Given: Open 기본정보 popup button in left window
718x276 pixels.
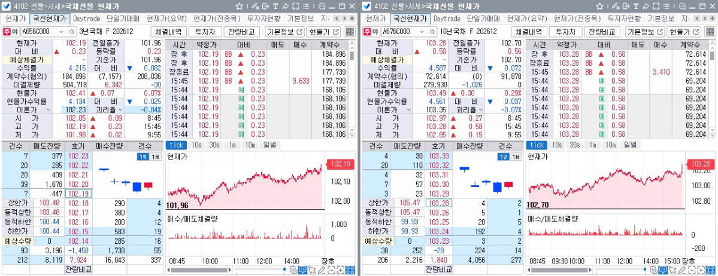Looking at the screenshot, I should tap(285, 32).
